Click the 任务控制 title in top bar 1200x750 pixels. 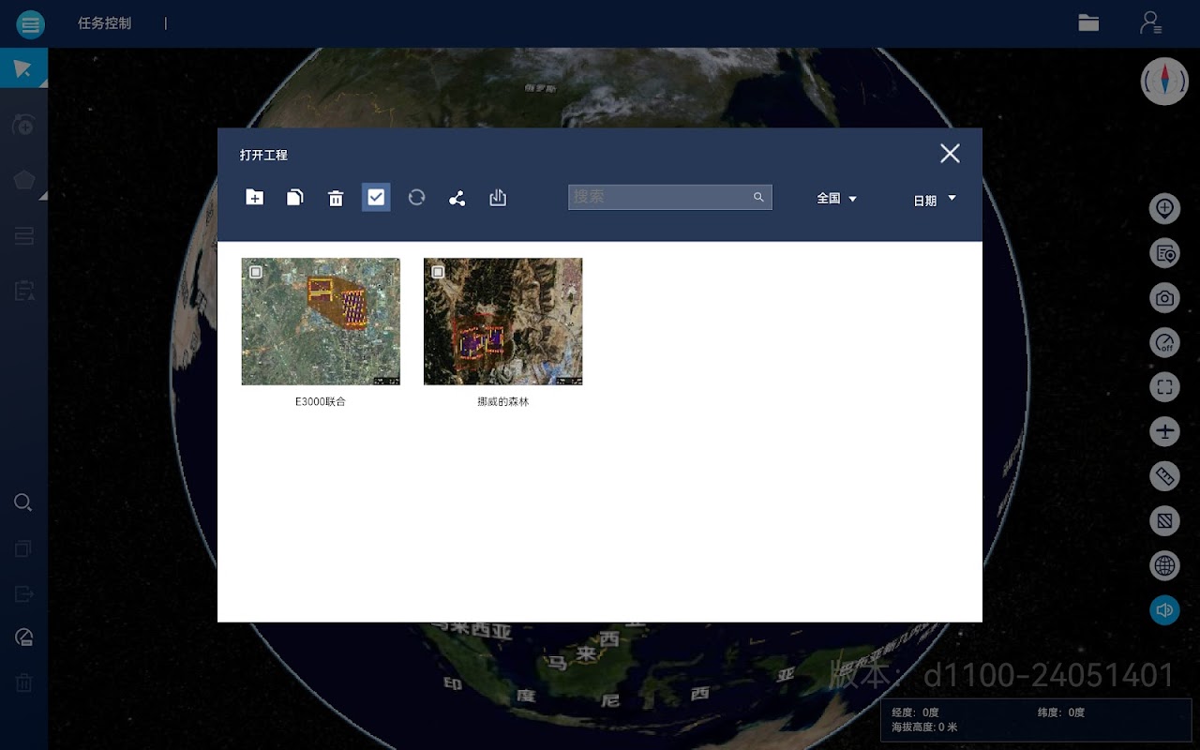pyautogui.click(x=104, y=23)
